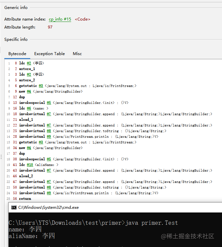Open #9 link at offset 28 println
The width and height of the screenshot is (222, 247).
point(49,136)
